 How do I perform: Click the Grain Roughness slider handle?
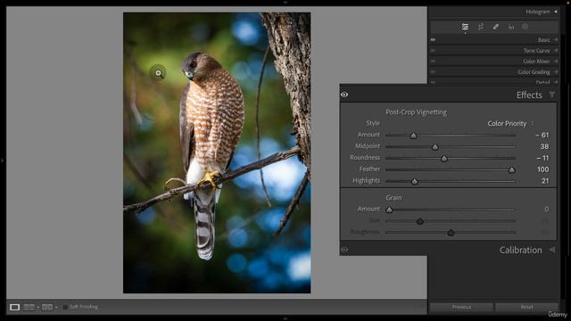coord(451,233)
